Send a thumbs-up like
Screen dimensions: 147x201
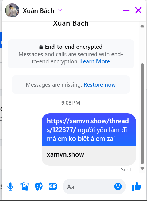(x=136, y=186)
